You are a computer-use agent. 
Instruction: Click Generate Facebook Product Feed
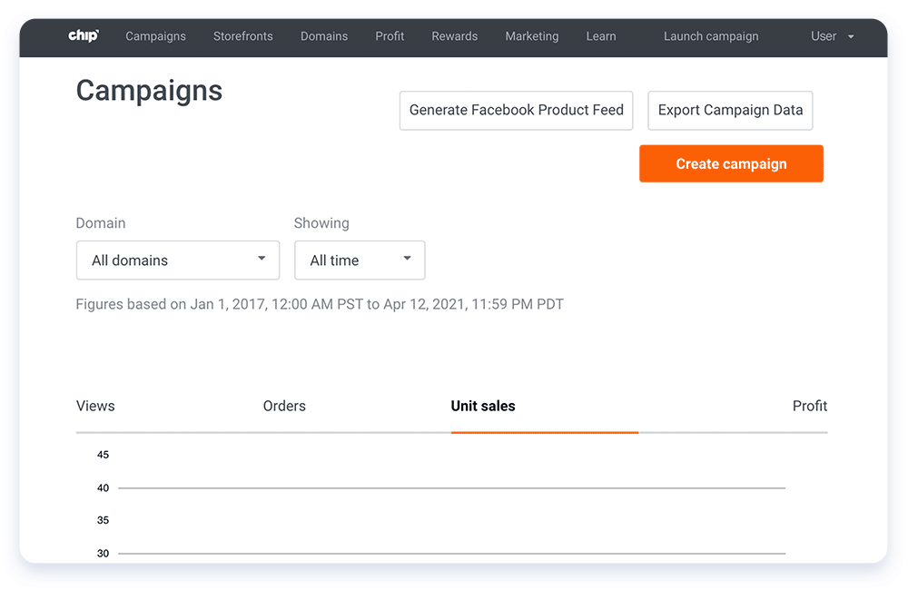[x=516, y=110]
